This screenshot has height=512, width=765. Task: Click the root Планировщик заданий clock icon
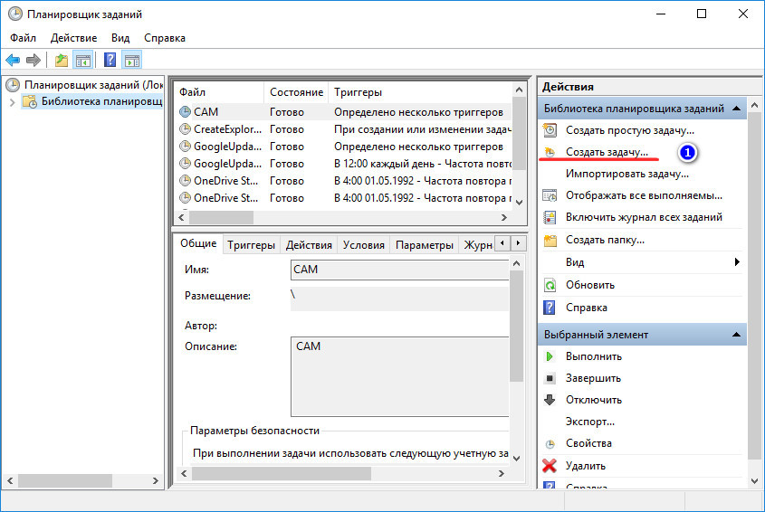point(12,85)
